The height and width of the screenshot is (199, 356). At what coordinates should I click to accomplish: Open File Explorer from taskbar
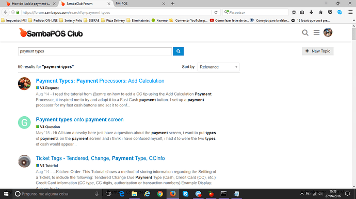(x=135, y=194)
